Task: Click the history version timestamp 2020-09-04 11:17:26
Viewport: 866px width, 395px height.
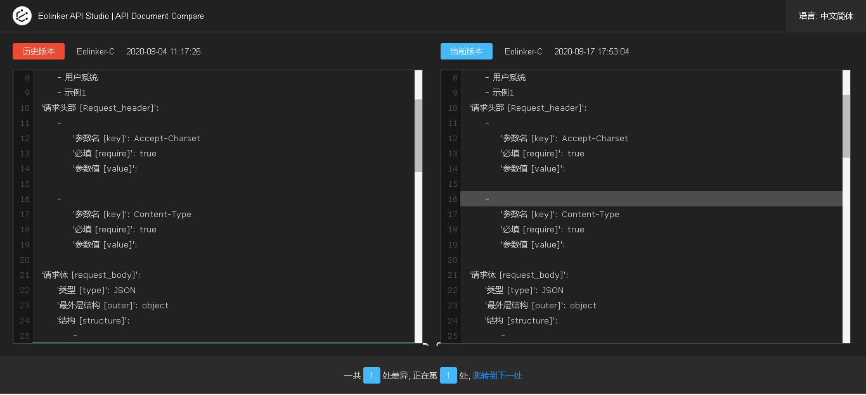Action: (x=164, y=51)
